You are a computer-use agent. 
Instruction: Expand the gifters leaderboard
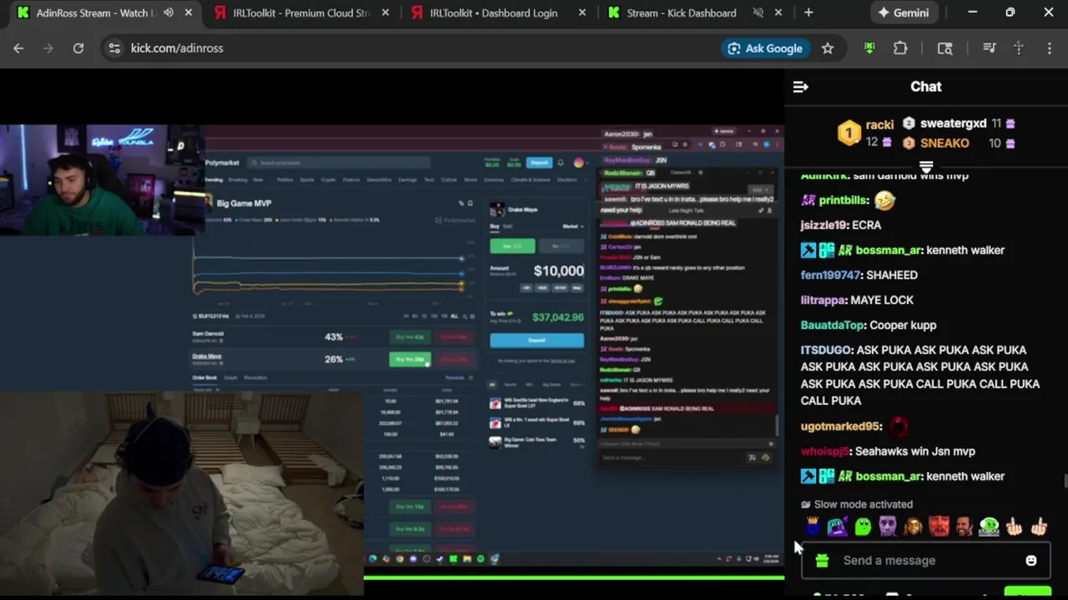(926, 167)
